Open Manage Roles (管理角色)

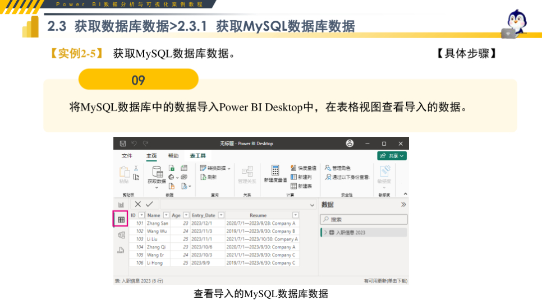(x=337, y=168)
